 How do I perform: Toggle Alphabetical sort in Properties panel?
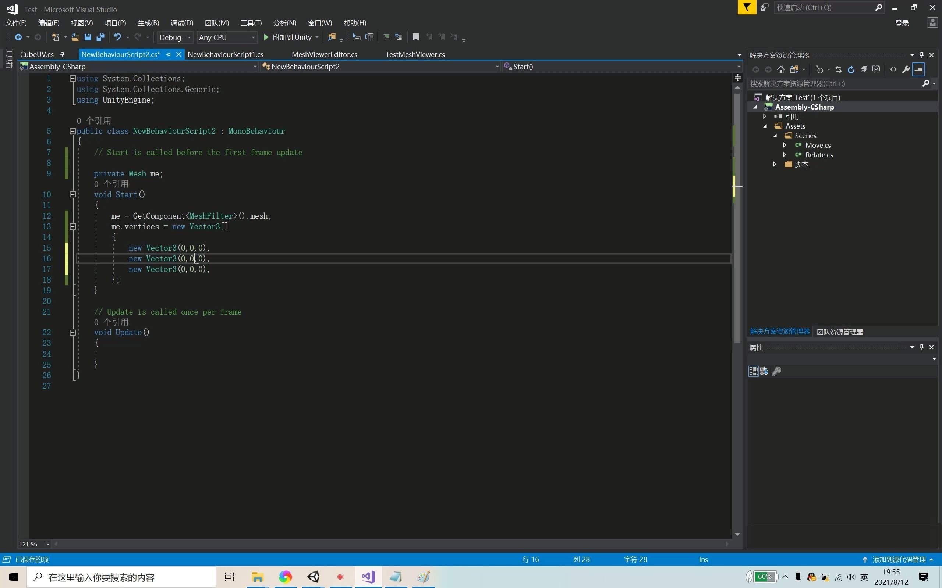(x=764, y=371)
